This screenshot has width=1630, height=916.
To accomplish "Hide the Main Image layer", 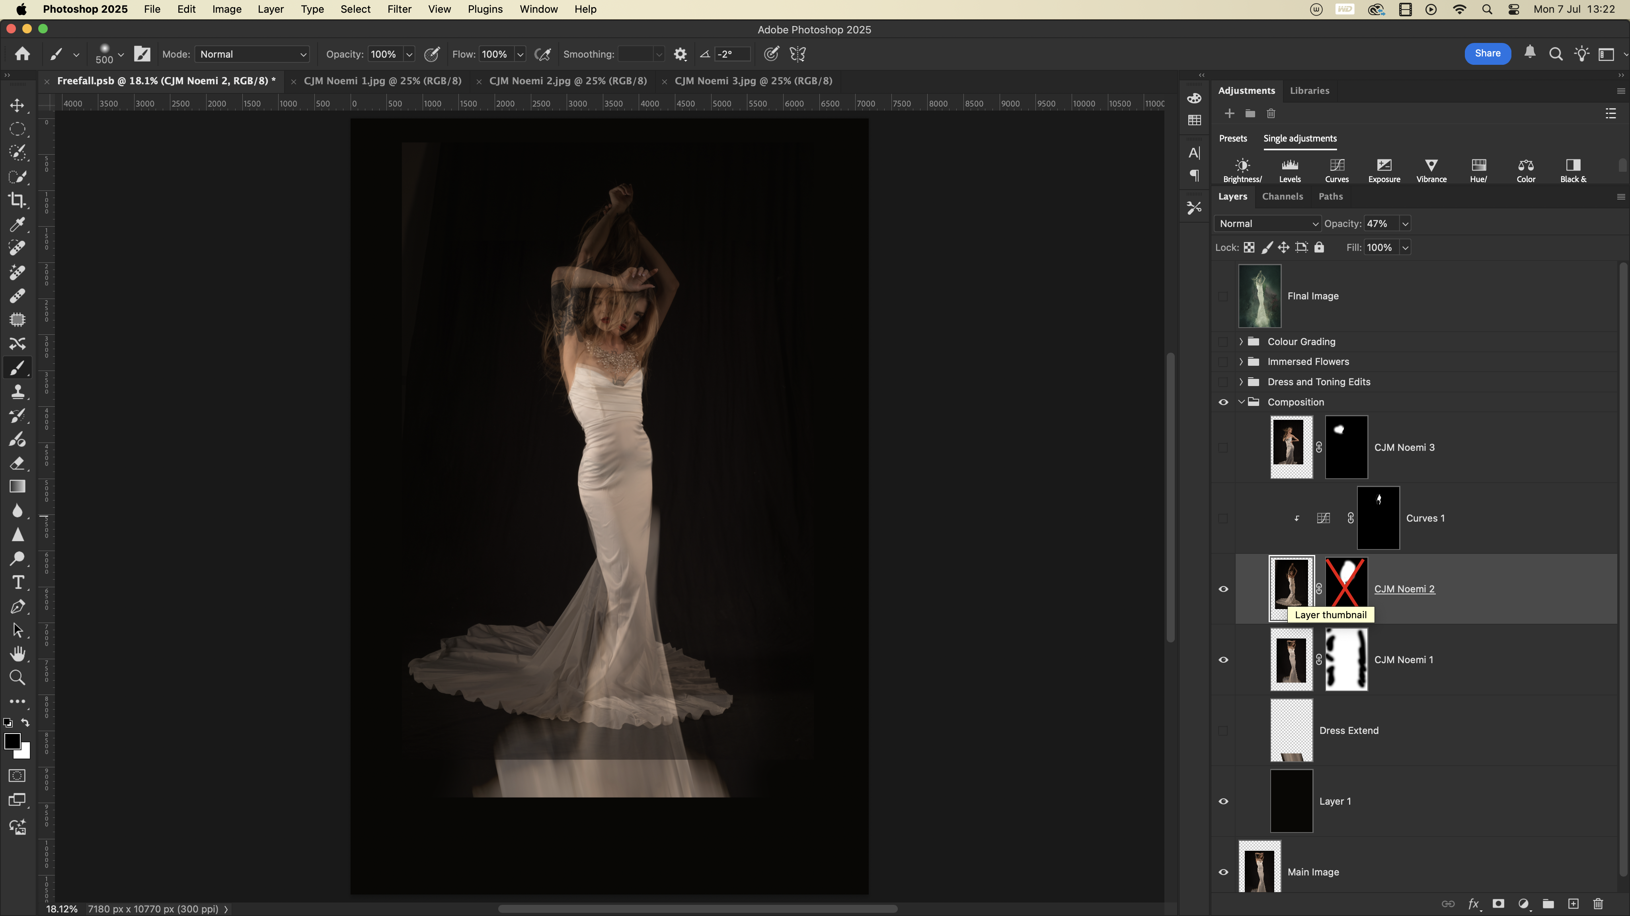I will (x=1223, y=872).
